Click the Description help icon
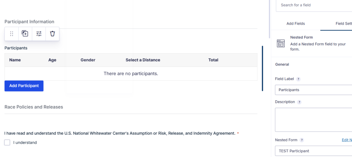 click(x=299, y=102)
